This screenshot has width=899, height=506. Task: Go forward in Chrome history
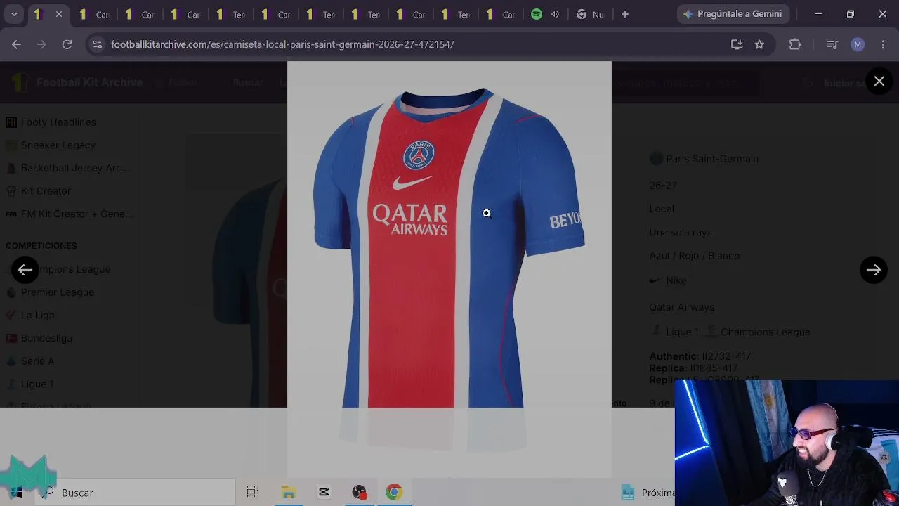click(41, 44)
